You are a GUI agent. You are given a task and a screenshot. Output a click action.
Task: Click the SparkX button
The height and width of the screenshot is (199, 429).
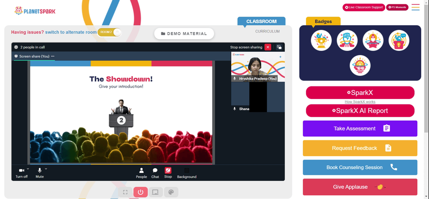(x=360, y=92)
